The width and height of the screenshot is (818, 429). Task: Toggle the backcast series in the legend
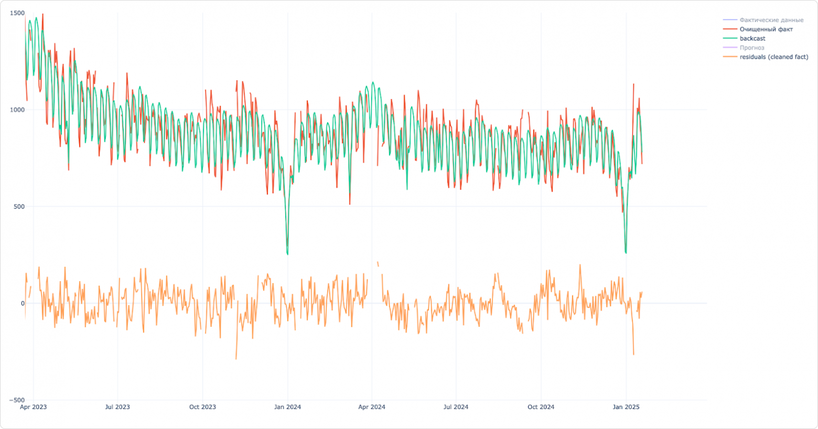(x=752, y=38)
